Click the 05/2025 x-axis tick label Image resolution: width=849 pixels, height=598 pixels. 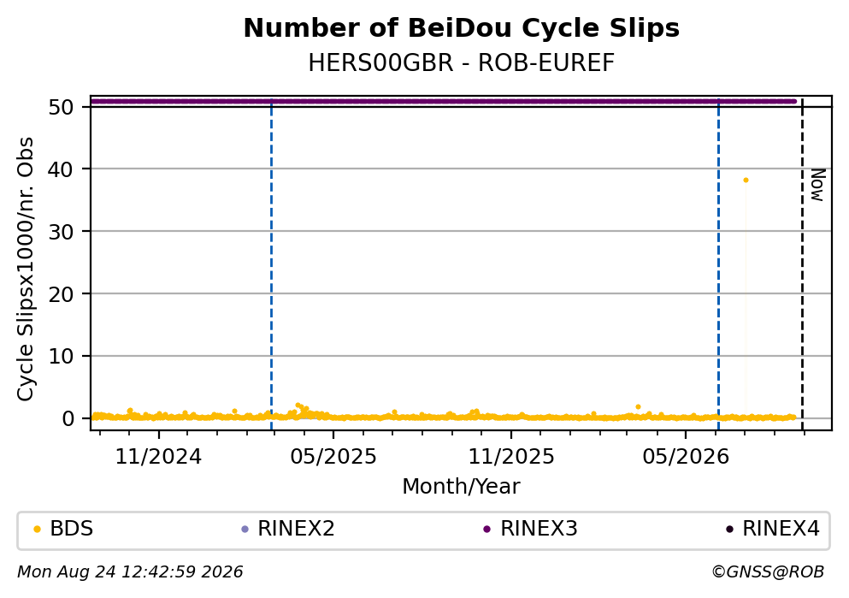(333, 457)
